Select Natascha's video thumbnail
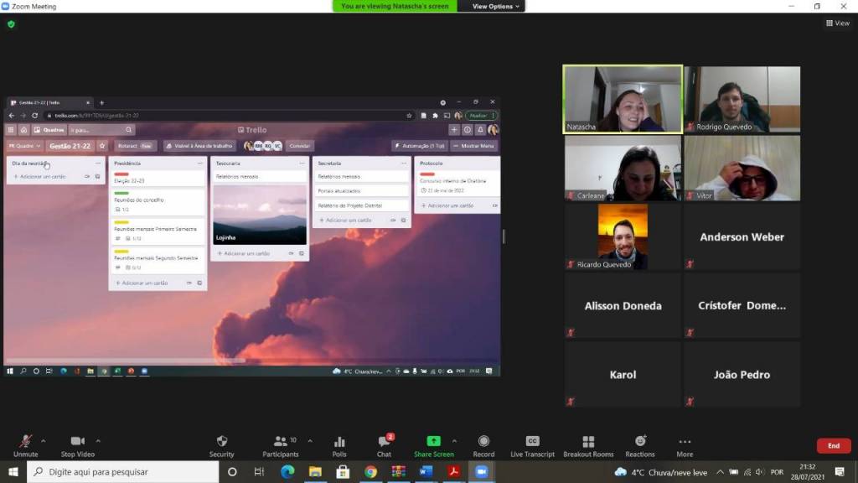The image size is (858, 483). [623, 99]
